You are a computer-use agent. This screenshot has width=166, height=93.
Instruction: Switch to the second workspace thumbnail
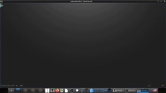[x=25, y=90]
